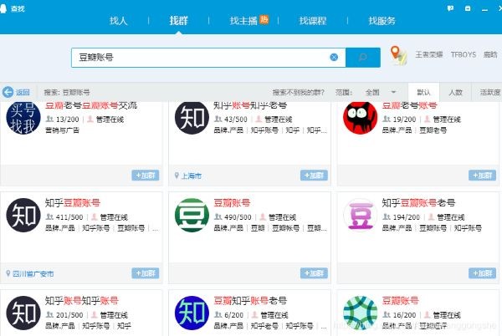Clear the search box text

pyautogui.click(x=334, y=57)
